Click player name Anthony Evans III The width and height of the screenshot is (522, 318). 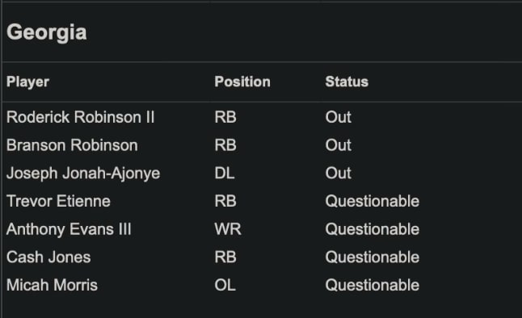(x=69, y=229)
